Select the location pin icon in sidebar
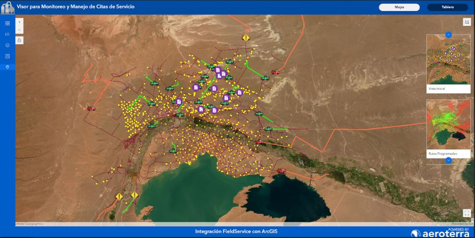 [7, 67]
